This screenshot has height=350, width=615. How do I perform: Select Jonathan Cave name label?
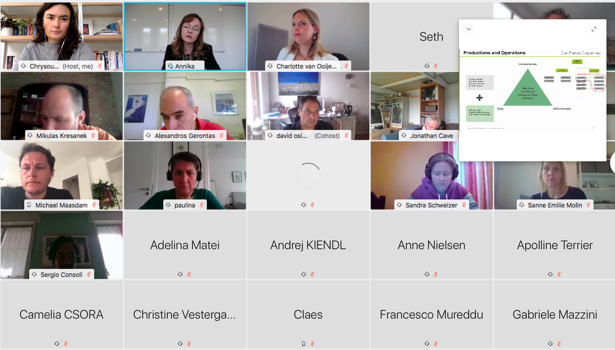[x=431, y=135]
